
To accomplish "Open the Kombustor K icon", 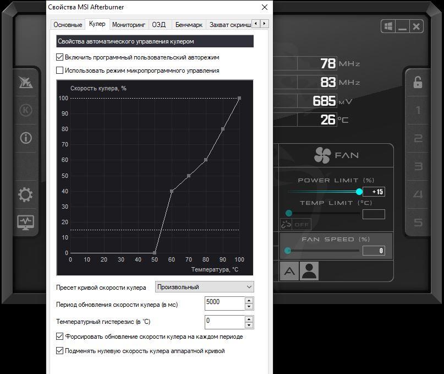I will 26,110.
